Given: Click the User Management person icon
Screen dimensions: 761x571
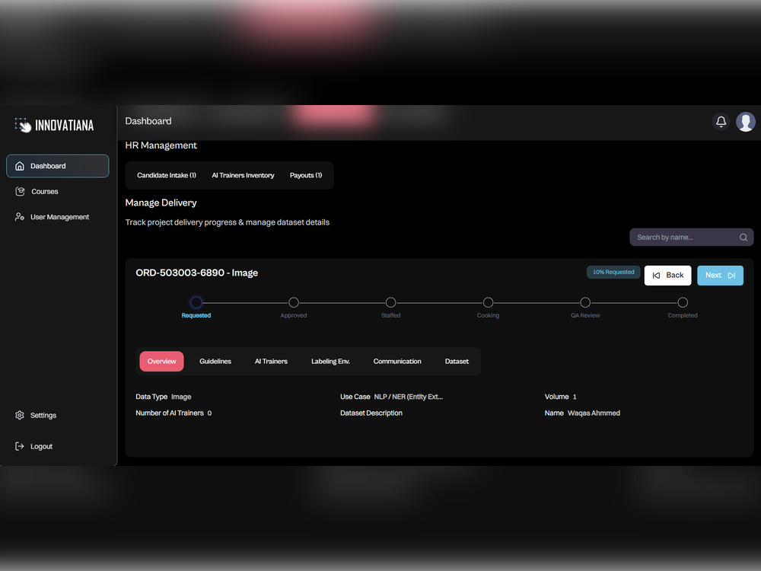Looking at the screenshot, I should pos(20,216).
